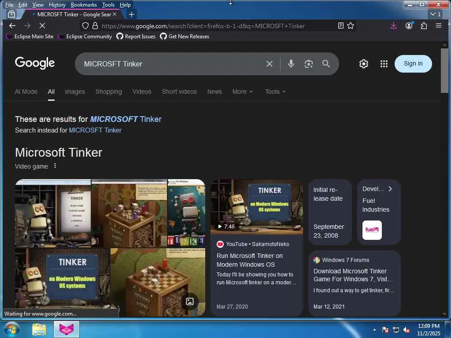
Task: Switch to Short videos tab
Action: [x=179, y=92]
